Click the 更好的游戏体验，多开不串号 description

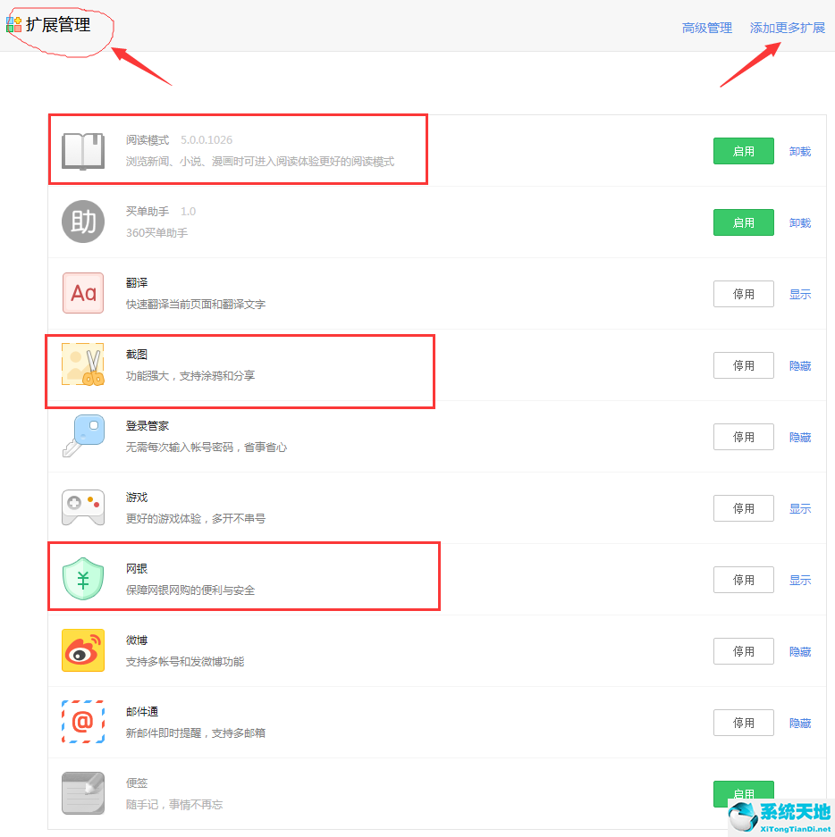click(x=196, y=519)
